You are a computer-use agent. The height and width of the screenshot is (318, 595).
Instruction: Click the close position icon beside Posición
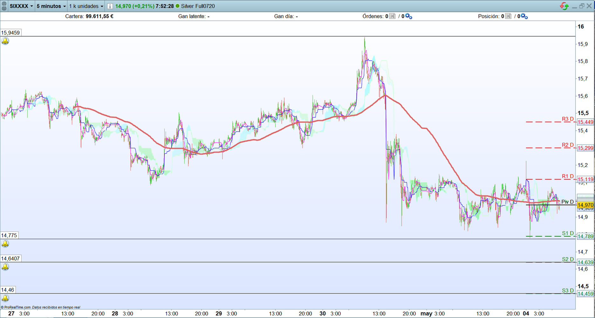pos(508,16)
